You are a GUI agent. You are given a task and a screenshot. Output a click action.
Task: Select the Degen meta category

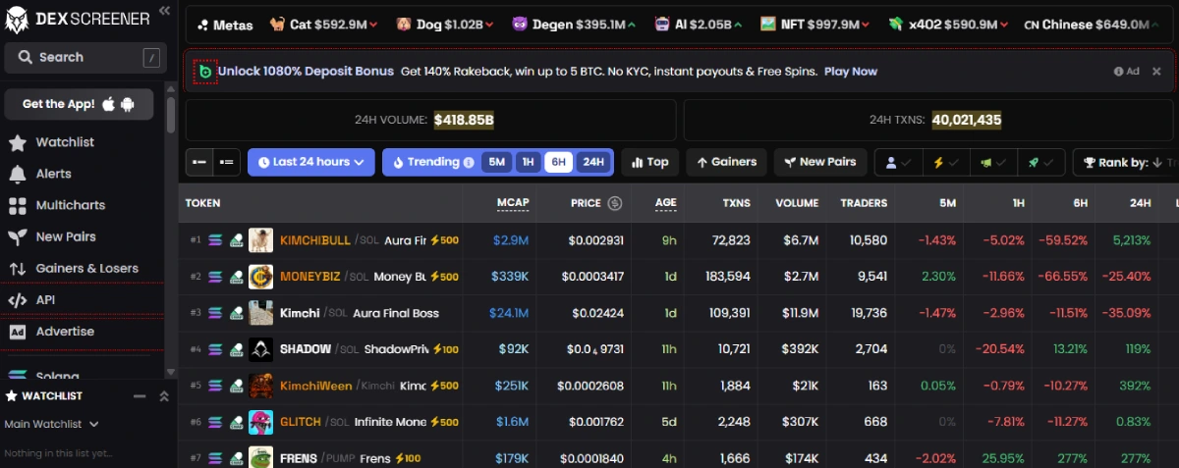(x=574, y=25)
